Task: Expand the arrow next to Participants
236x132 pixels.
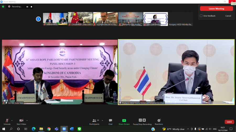Action: tap(102, 120)
